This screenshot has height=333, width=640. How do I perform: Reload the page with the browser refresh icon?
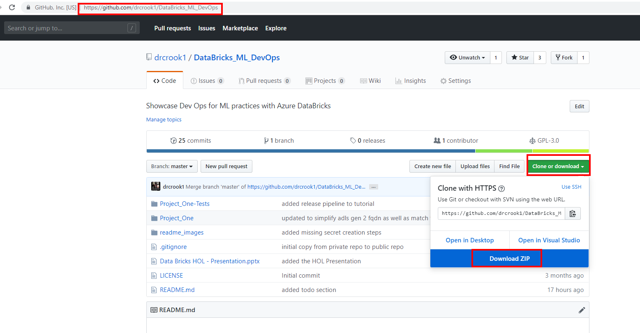coord(12,7)
